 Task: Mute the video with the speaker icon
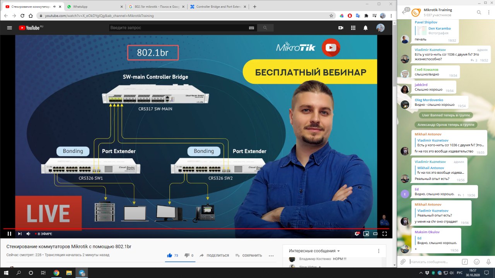pos(28,234)
